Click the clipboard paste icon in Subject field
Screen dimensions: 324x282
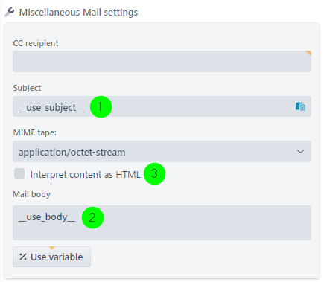click(x=300, y=106)
